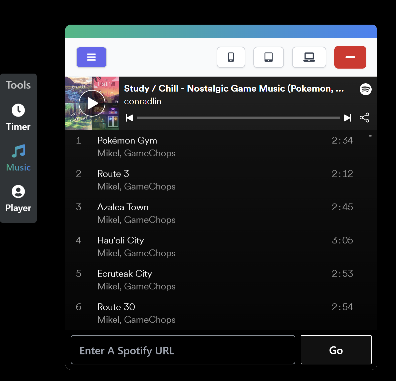Click Mikel, GameChops under Azalea Town
This screenshot has height=381, width=396.
(136, 220)
